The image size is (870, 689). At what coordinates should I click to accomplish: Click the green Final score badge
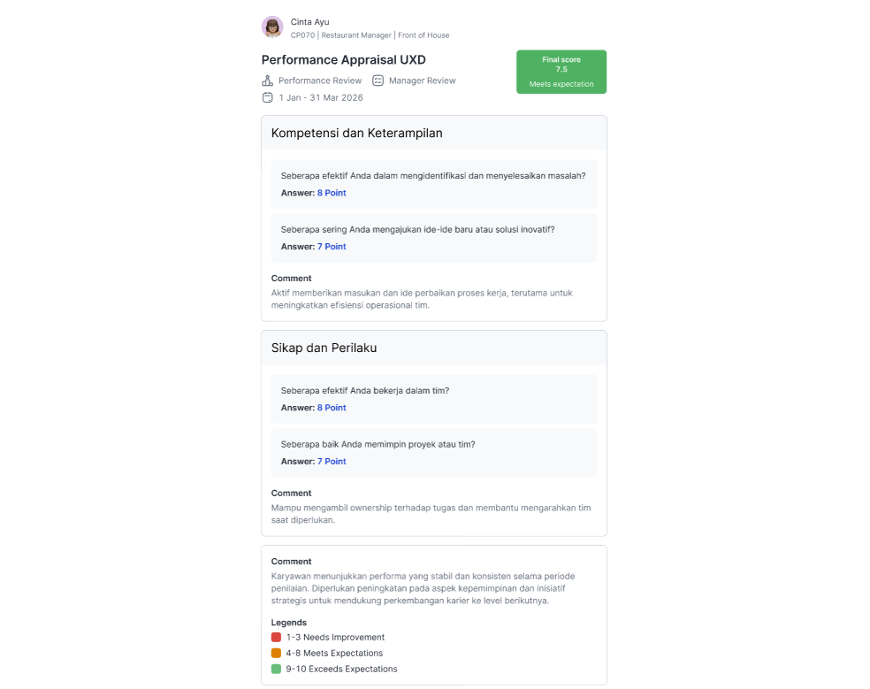[x=561, y=72]
